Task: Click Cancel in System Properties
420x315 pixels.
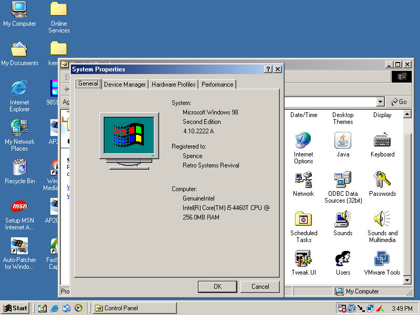Action: (x=260, y=287)
